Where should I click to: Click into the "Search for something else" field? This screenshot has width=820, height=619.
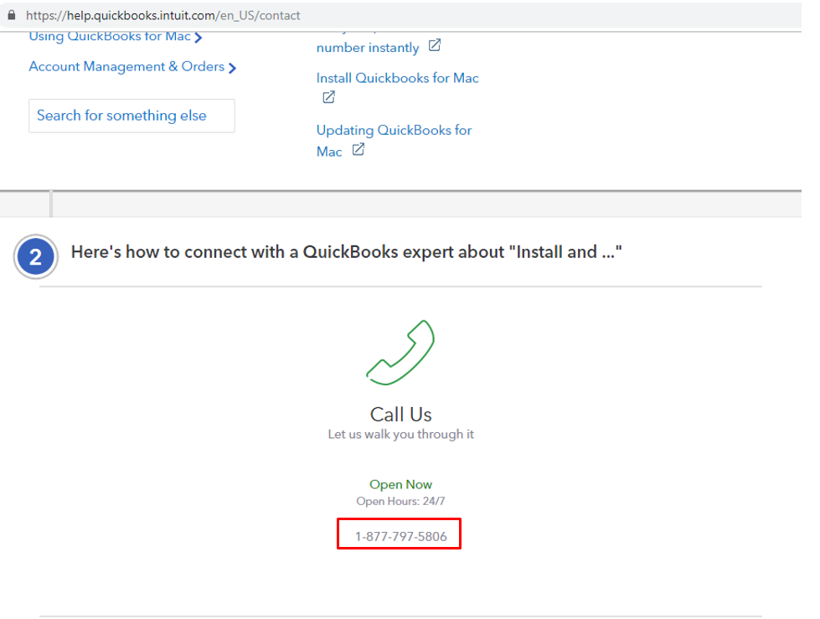[132, 116]
